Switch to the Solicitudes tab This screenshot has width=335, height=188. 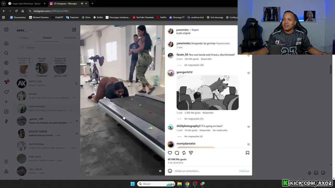[70, 38]
